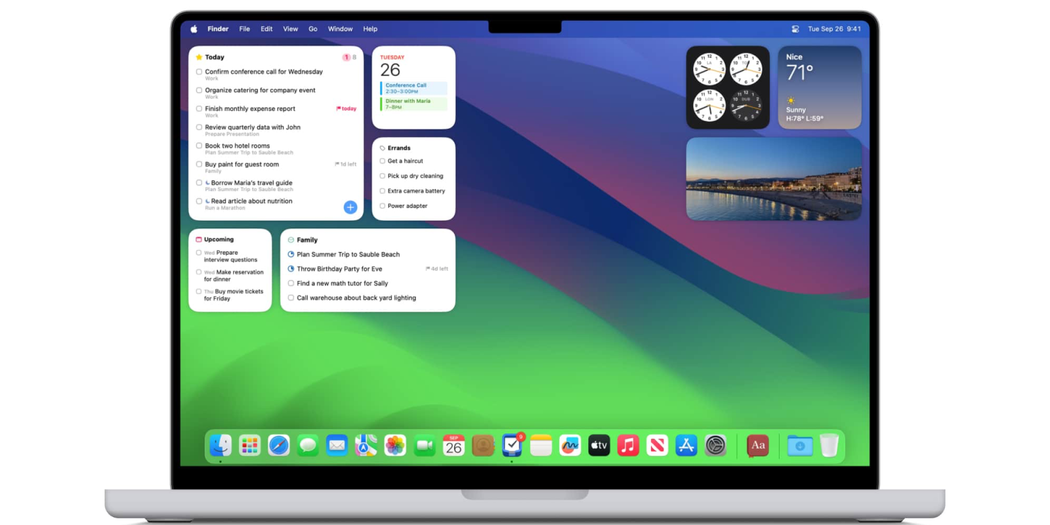Open Launchpad from the dock
The image size is (1050, 525).
point(249,446)
